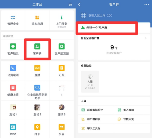Open the 公告 megaphone icon
Image resolution: width=152 pixels, height=138 pixels.
[62, 127]
